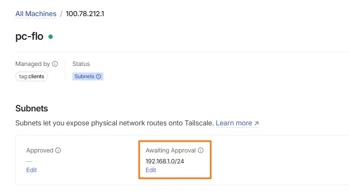The image size is (349, 194).
Task: Click the Status column label
Action: (x=81, y=64)
